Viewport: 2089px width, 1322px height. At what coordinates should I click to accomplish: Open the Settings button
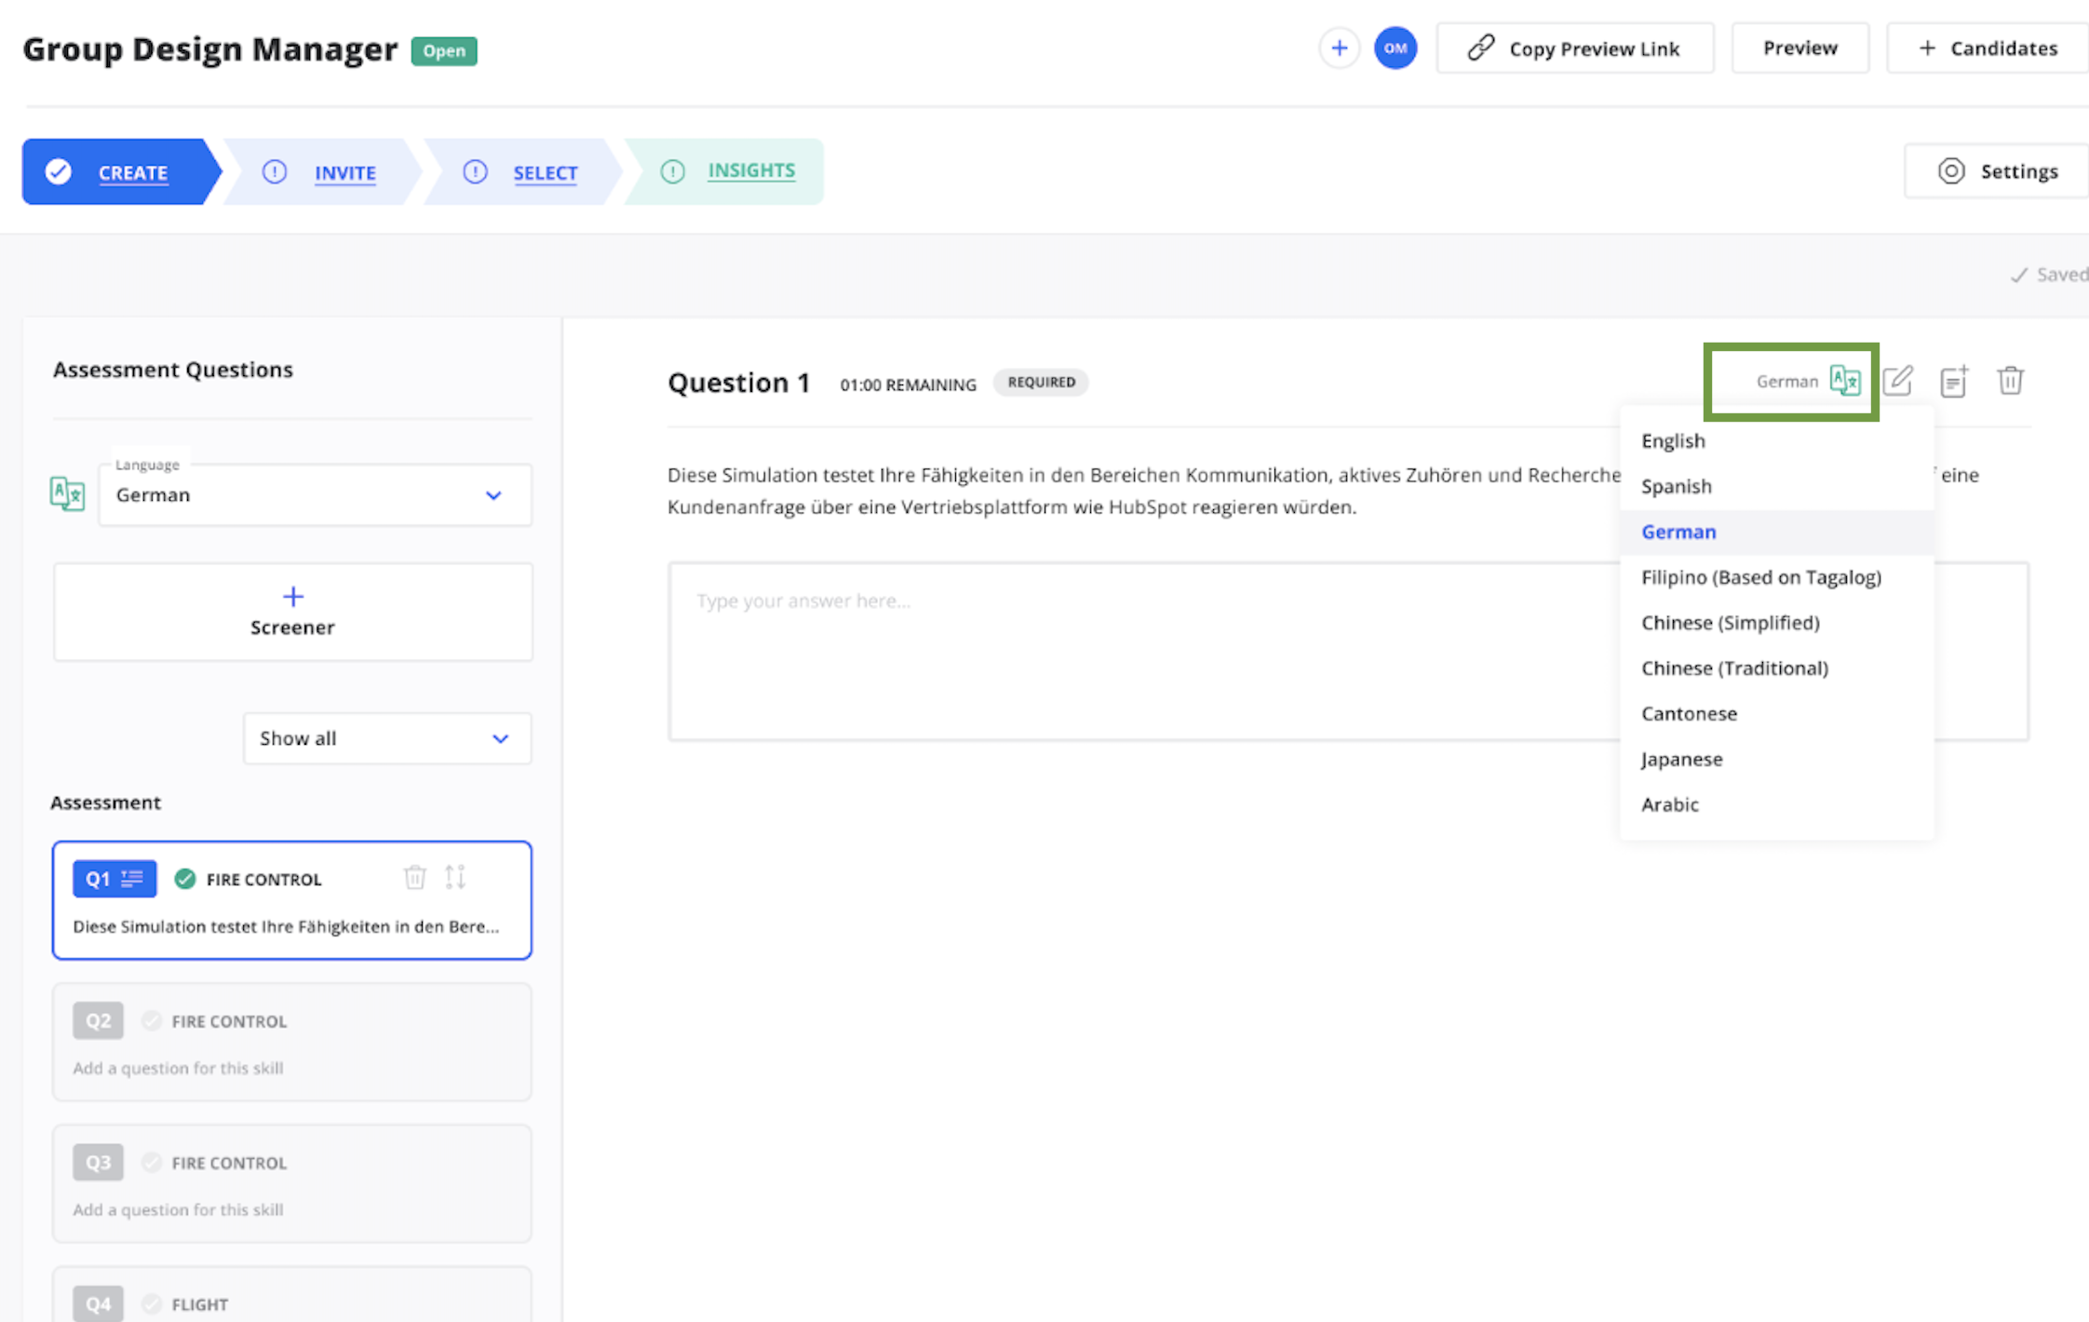click(x=1998, y=171)
